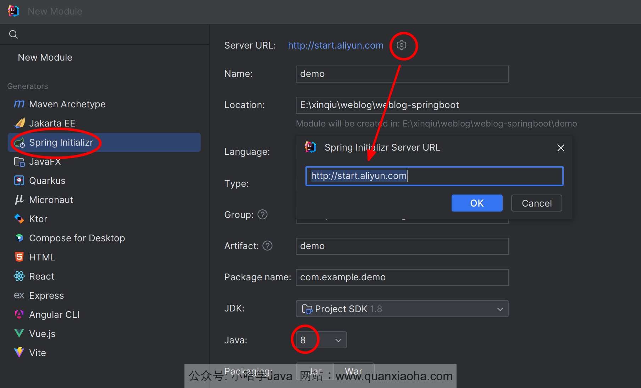Screen dimensions: 641x388
Task: Choose Jakarta EE generator
Action: 104,123
